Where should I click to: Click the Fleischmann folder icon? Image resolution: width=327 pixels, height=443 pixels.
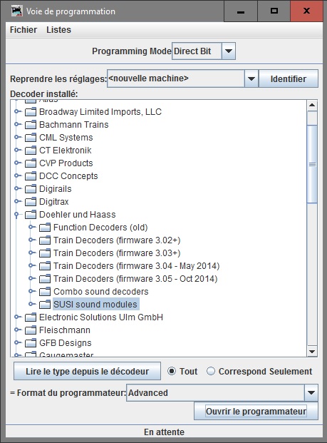[x=31, y=330]
